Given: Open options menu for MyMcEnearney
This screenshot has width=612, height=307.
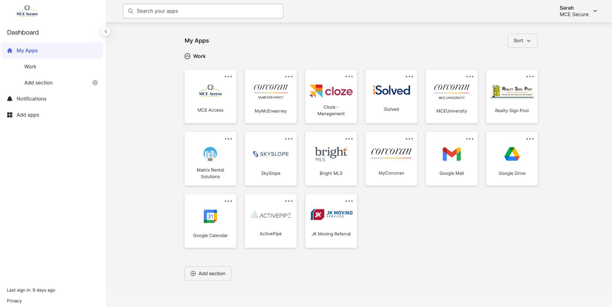Looking at the screenshot, I should 289,77.
